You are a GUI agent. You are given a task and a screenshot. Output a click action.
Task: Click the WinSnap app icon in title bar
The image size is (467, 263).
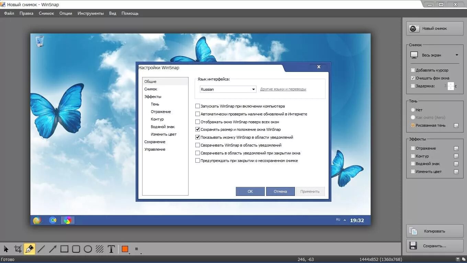click(x=2, y=4)
